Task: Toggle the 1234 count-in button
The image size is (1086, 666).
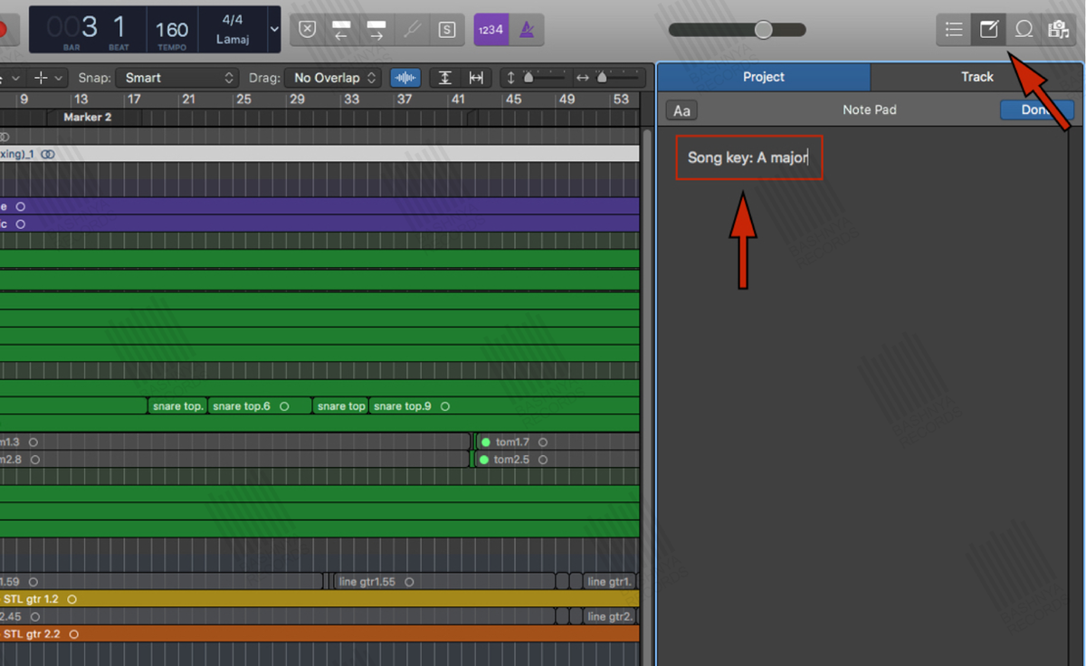Action: (x=491, y=30)
